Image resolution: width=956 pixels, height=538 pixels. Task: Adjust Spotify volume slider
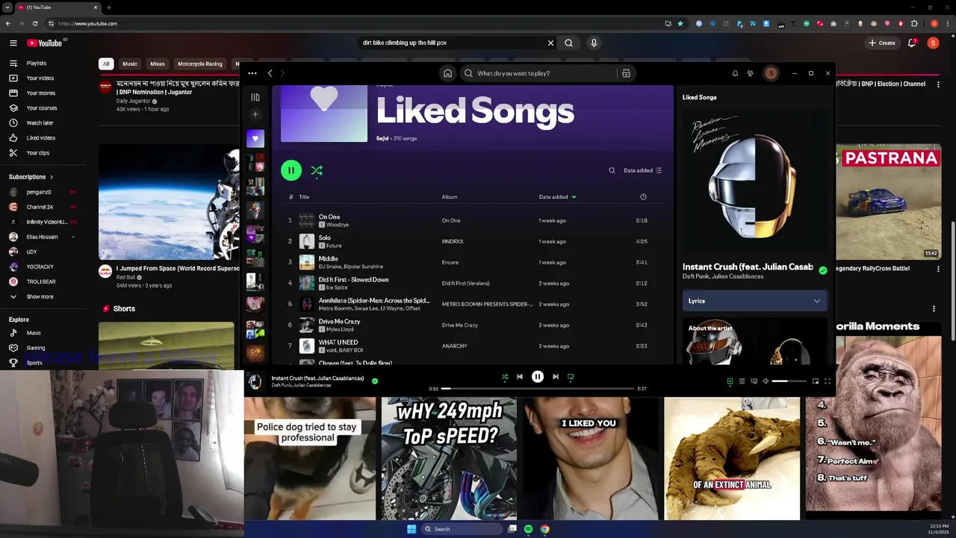tap(789, 381)
